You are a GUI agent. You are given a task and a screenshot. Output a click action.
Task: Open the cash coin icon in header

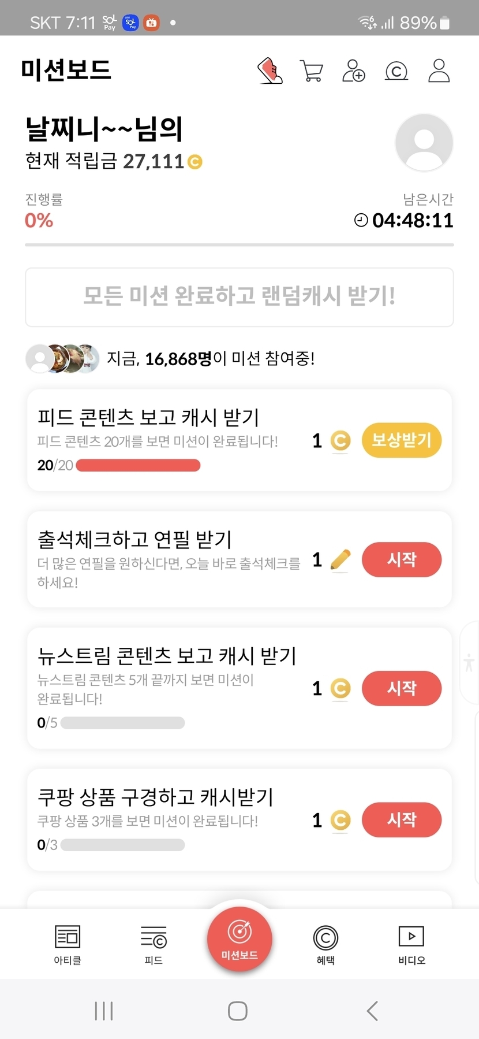coord(396,72)
